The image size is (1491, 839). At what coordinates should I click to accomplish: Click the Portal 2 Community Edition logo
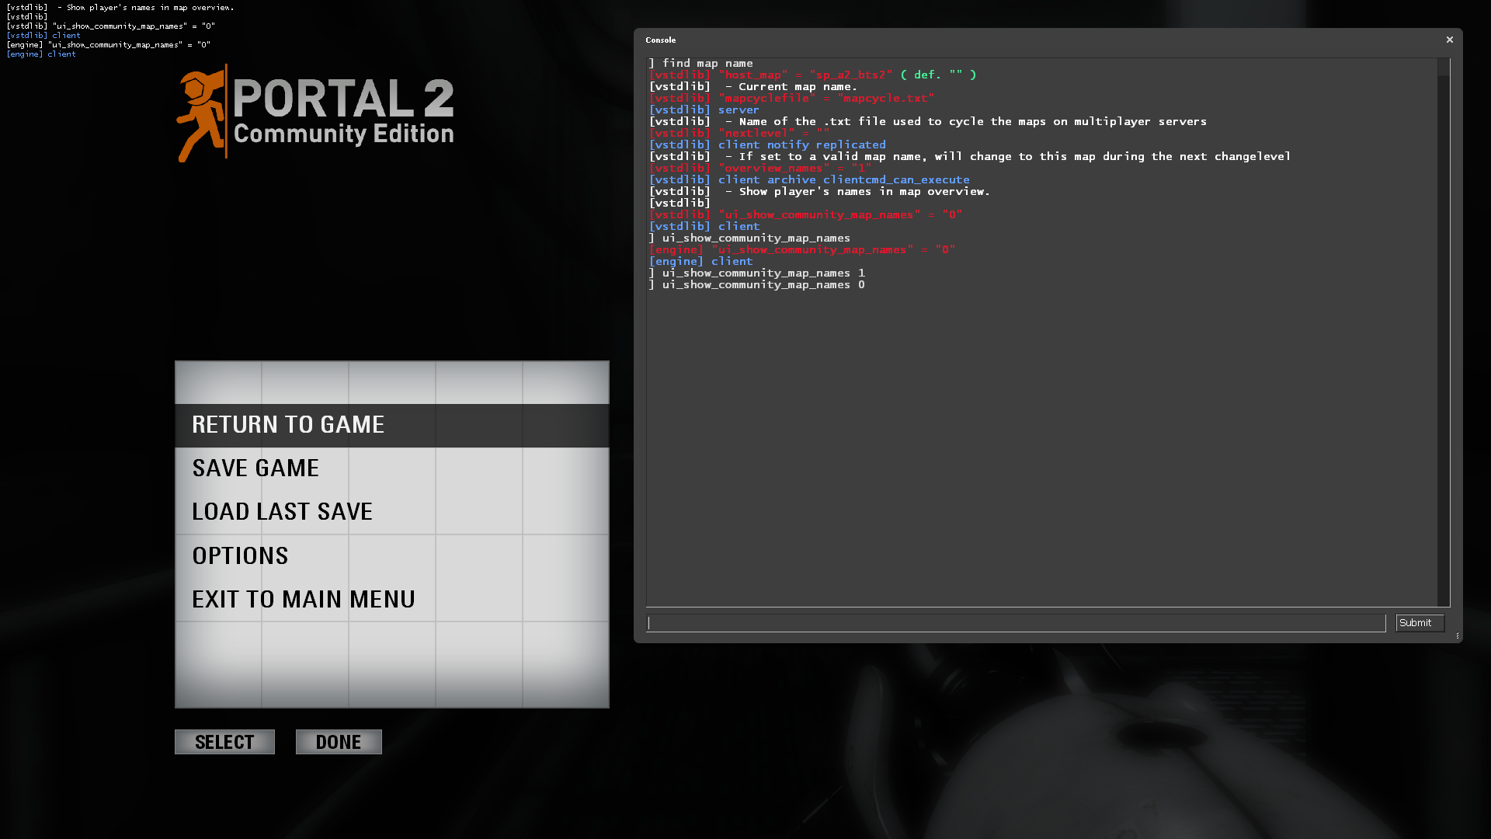315,114
